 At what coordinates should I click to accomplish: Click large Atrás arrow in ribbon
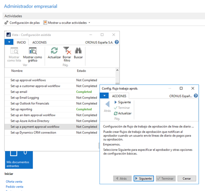(108, 104)
